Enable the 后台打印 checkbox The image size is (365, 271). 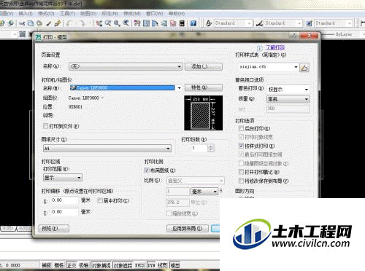241,128
